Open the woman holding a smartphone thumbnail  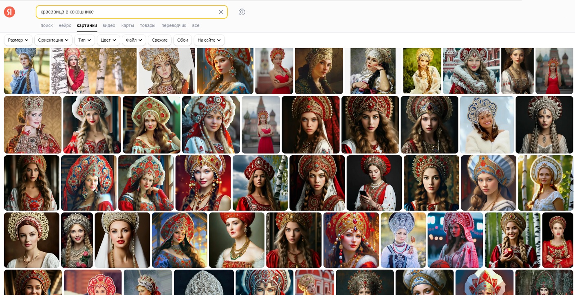pos(374,183)
